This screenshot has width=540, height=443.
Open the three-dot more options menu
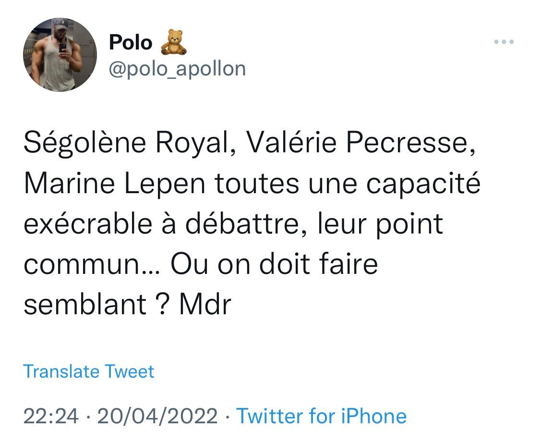tap(504, 42)
